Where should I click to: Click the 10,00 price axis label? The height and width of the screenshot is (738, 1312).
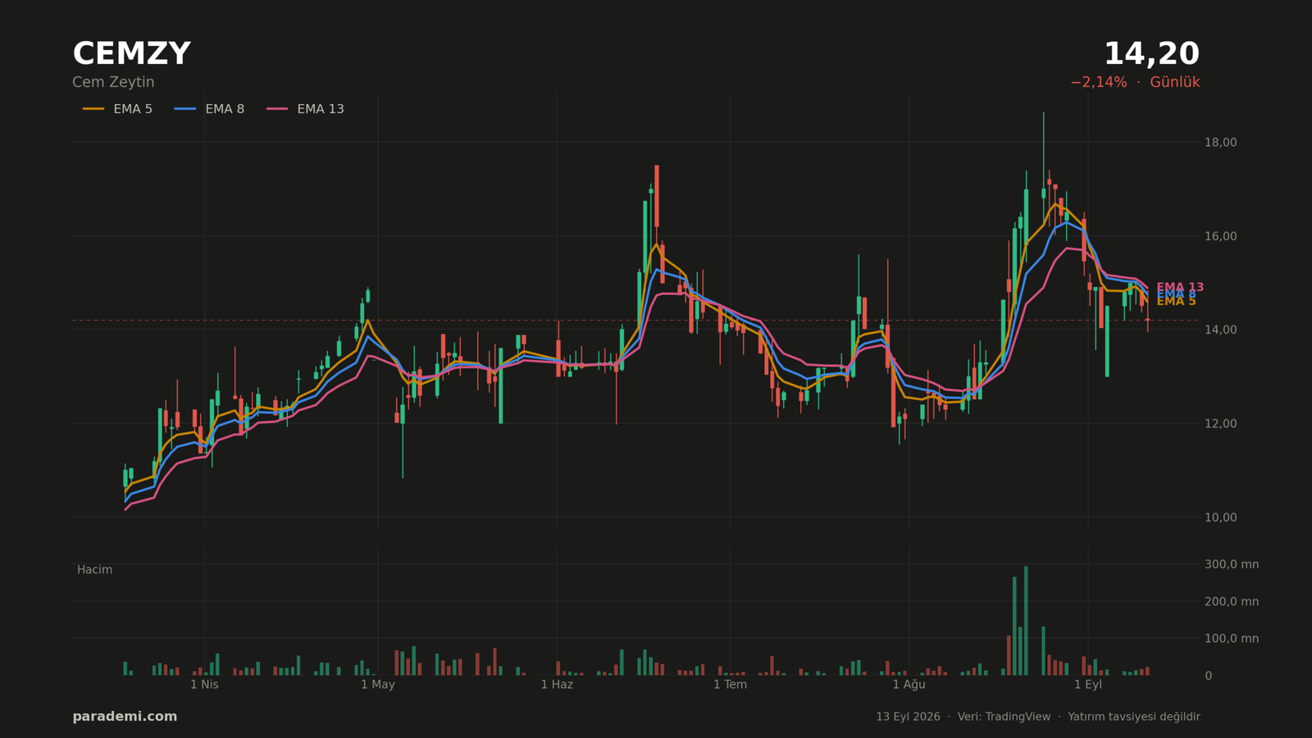point(1220,517)
